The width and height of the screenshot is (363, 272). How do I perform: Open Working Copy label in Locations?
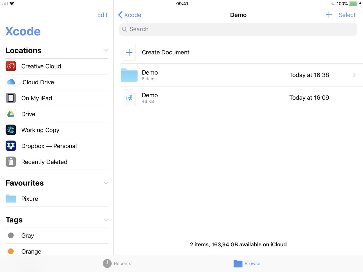[x=40, y=130]
